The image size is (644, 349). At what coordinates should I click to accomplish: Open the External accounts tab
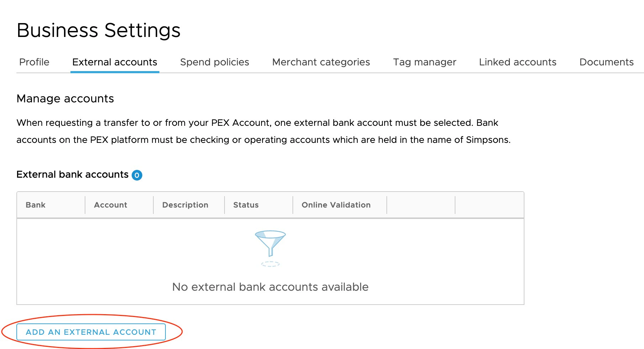pyautogui.click(x=115, y=62)
